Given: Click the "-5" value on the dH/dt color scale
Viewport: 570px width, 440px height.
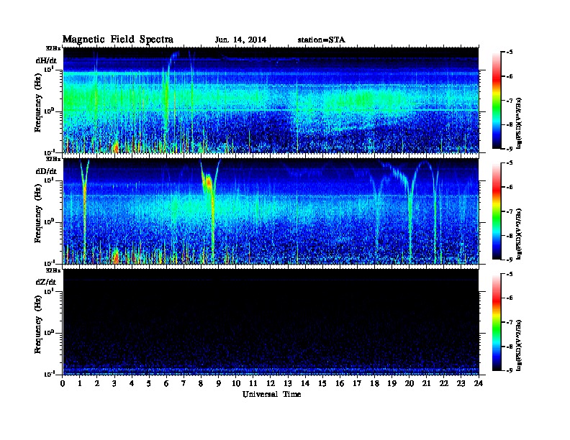Looking at the screenshot, I should point(510,52).
